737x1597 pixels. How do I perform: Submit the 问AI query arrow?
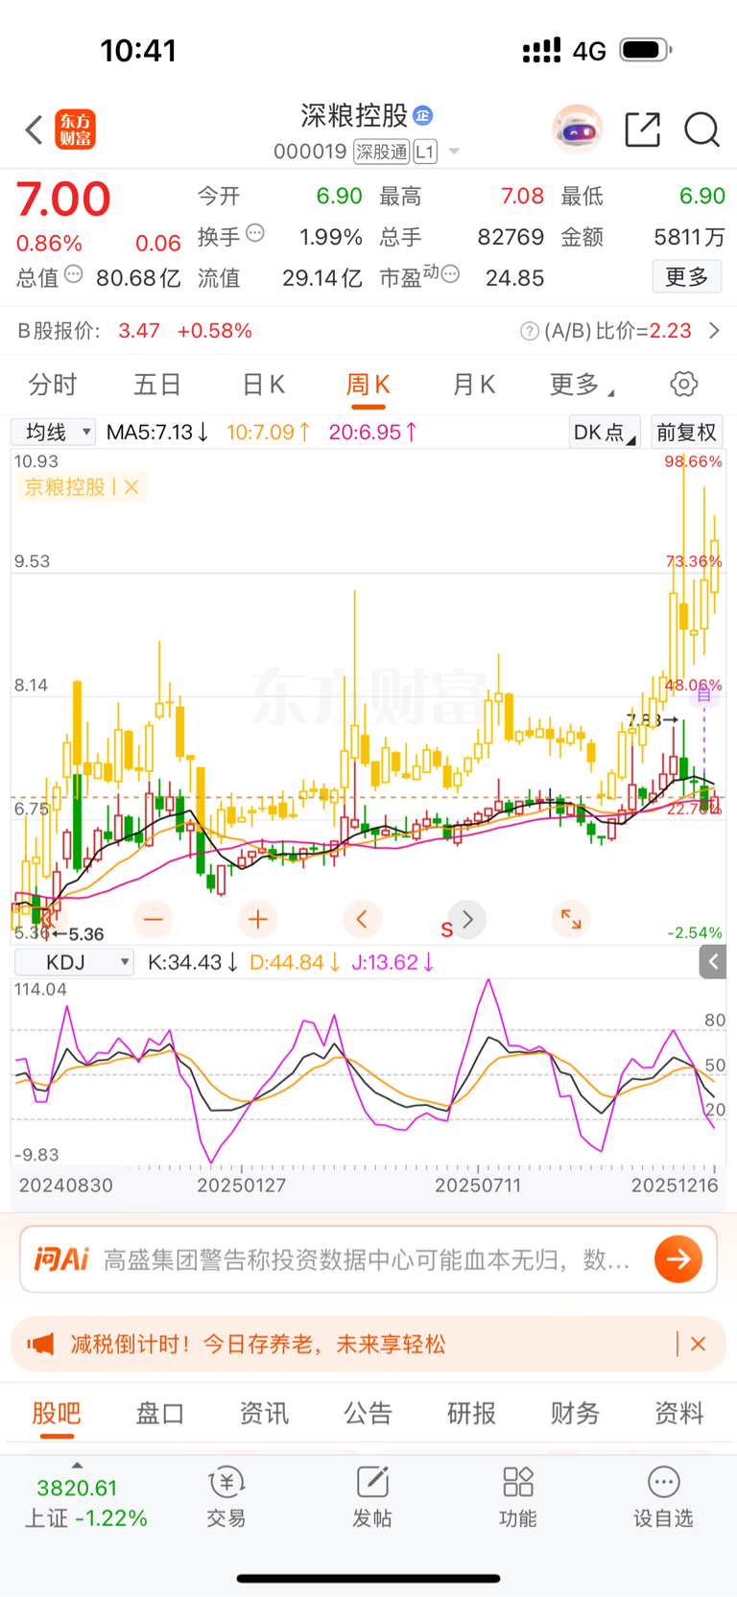678,1259
